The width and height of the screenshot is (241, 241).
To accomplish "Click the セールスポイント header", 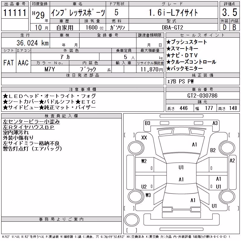I will pyautogui.click(x=202, y=35).
